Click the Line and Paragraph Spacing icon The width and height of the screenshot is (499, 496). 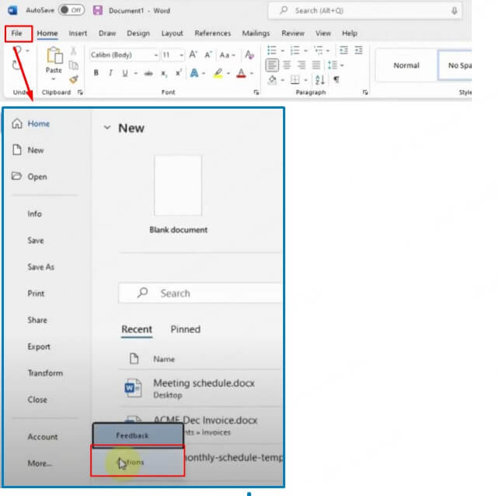[333, 65]
